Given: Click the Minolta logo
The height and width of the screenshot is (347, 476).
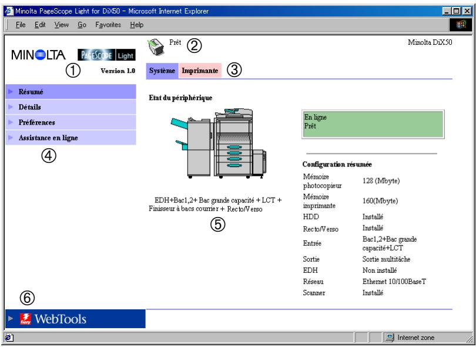Looking at the screenshot, I should coord(38,55).
